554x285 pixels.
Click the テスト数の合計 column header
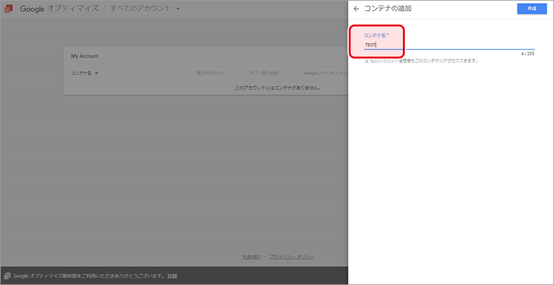264,73
